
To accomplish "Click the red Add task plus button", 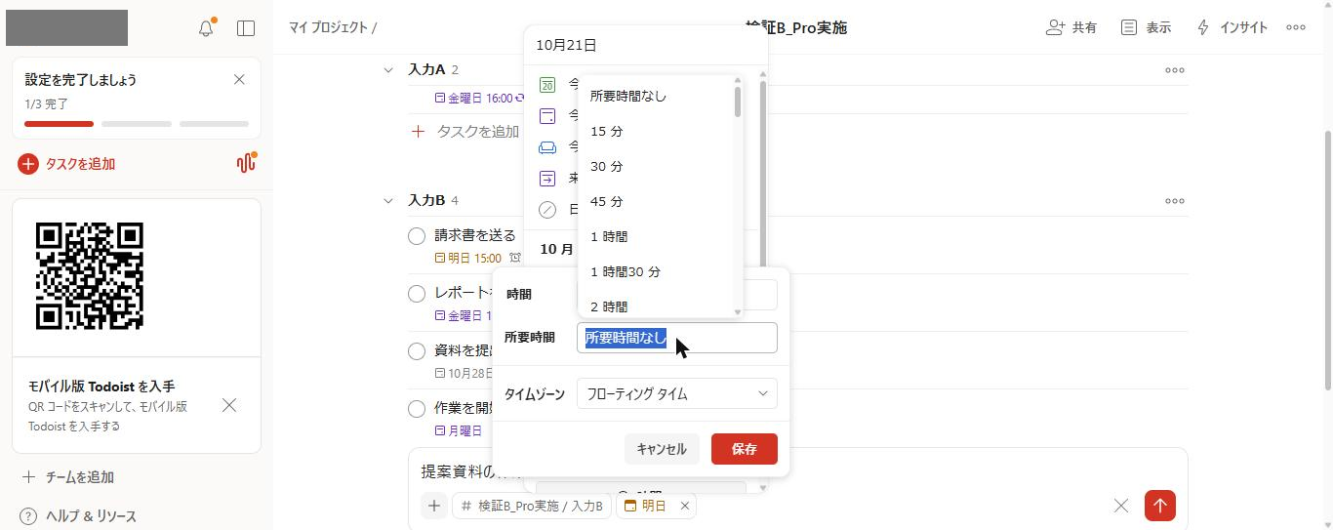I will point(28,164).
